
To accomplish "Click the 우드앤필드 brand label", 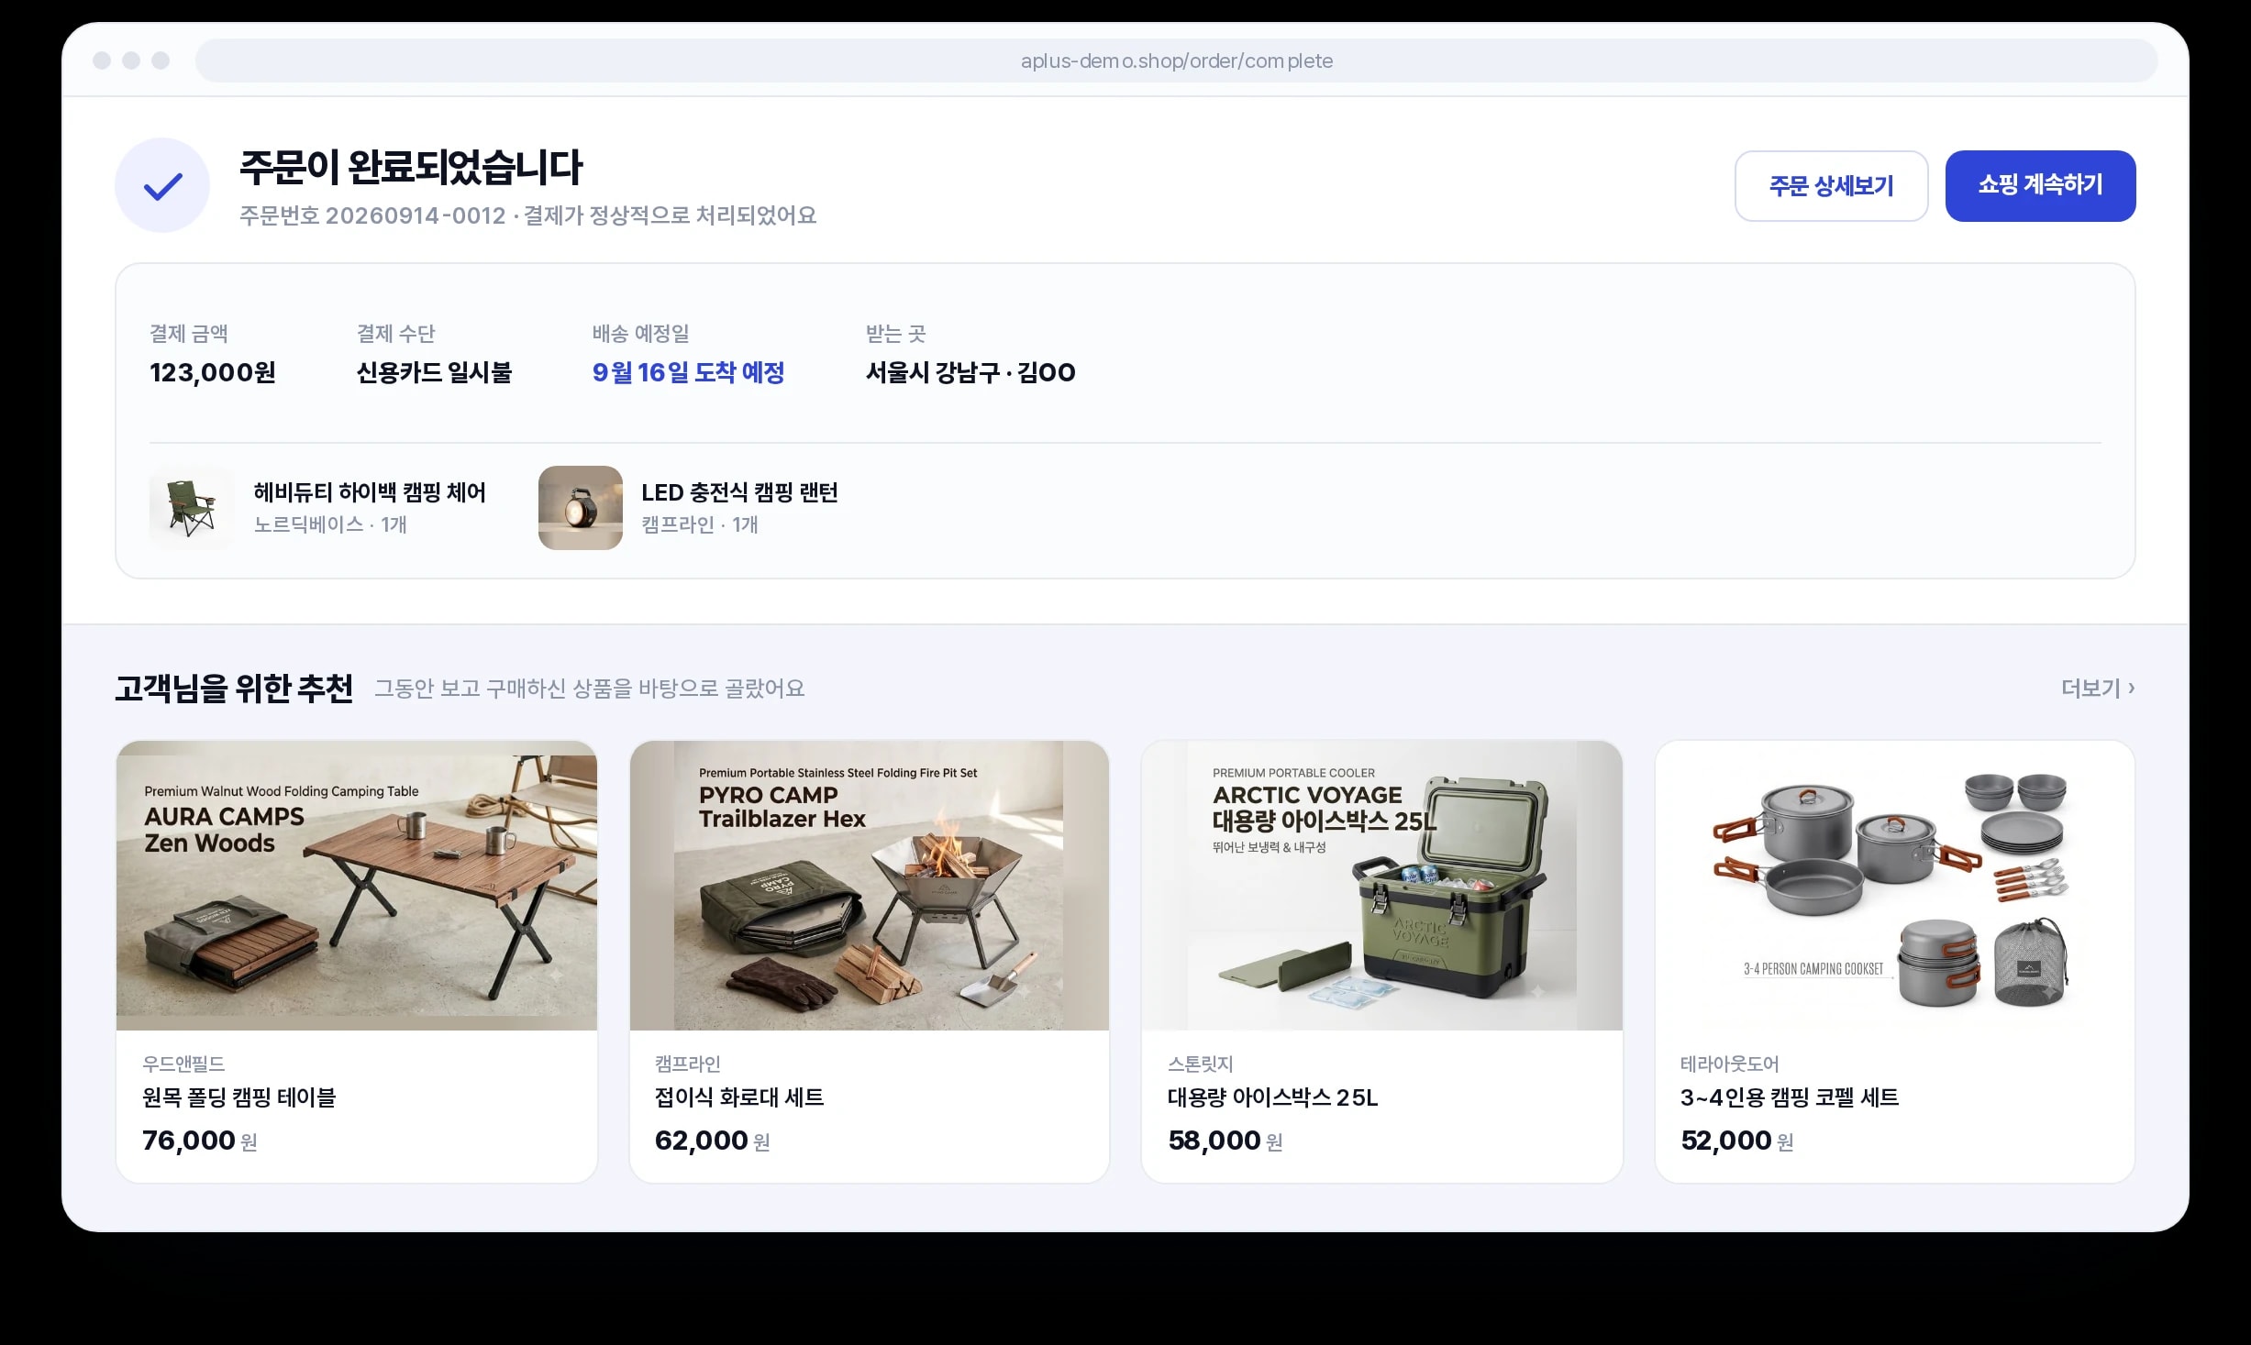I will coord(183,1064).
